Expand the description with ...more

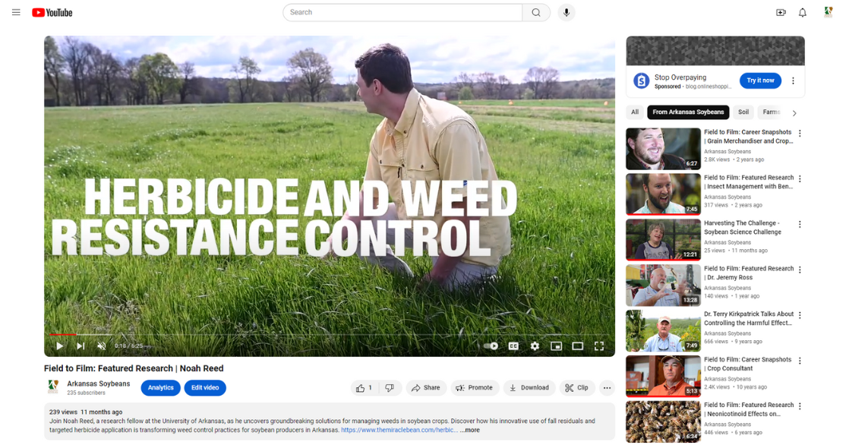click(469, 430)
